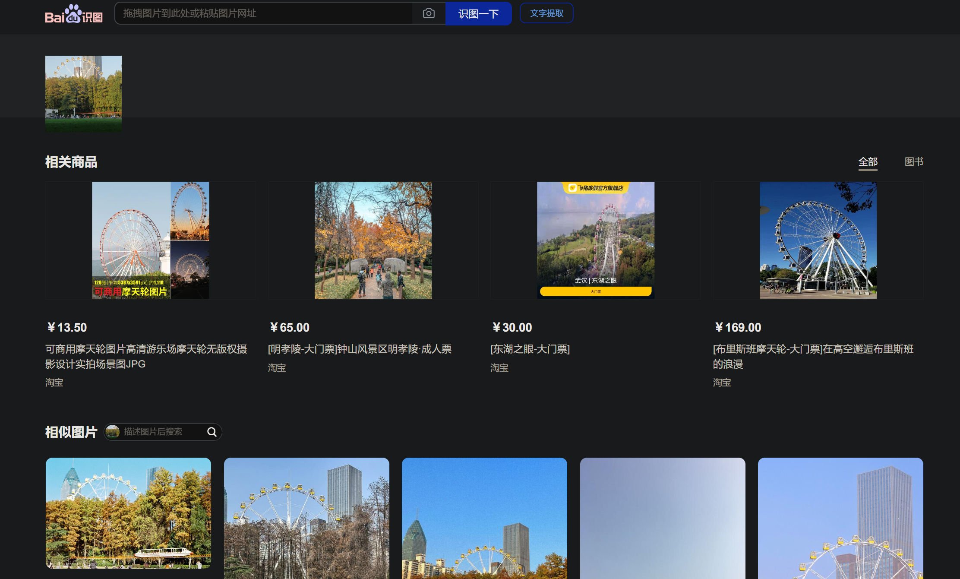The image size is (960, 579).
Task: Open the 武汉东湖之眼 product image
Action: tap(595, 240)
